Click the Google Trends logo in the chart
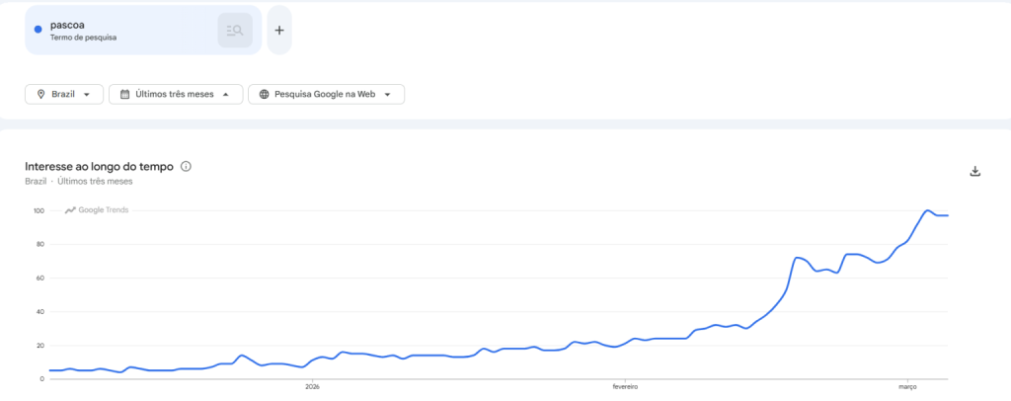 (97, 209)
